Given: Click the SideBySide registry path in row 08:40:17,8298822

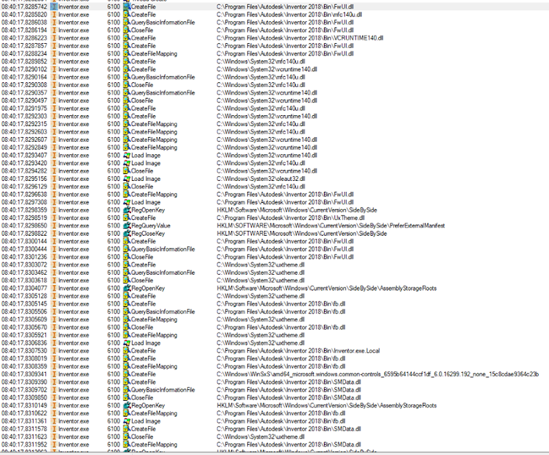Looking at the screenshot, I should [x=302, y=233].
